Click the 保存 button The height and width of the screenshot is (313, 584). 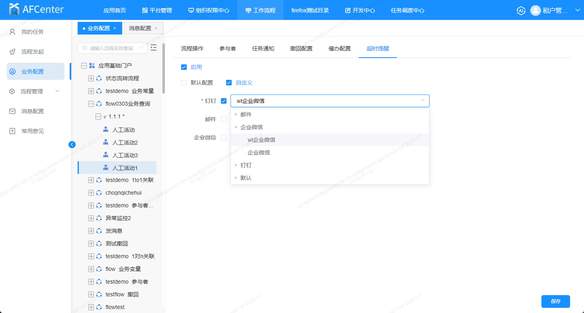[x=555, y=301]
